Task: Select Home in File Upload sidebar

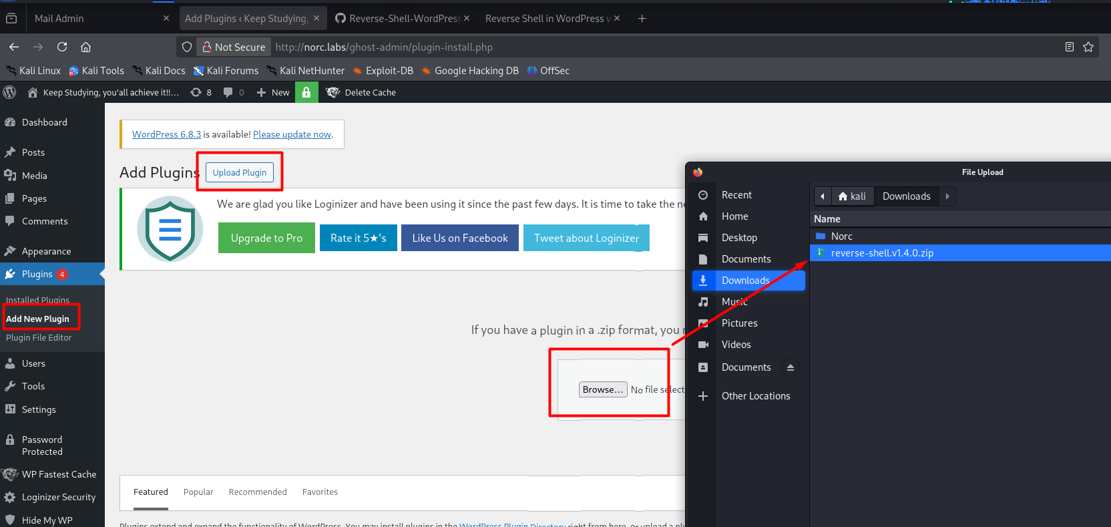Action: (748, 216)
